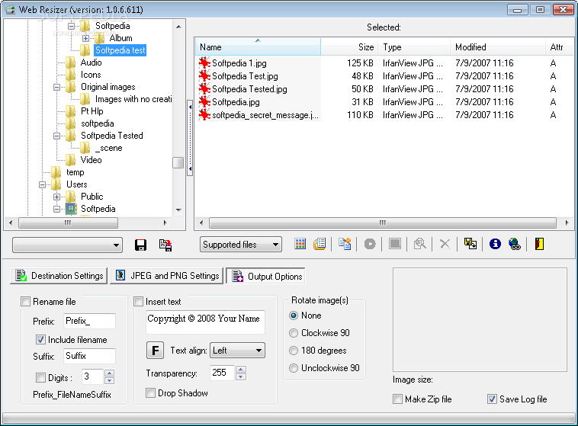This screenshot has width=578, height=426.
Task: Expand the Public folder node
Action: (x=56, y=197)
